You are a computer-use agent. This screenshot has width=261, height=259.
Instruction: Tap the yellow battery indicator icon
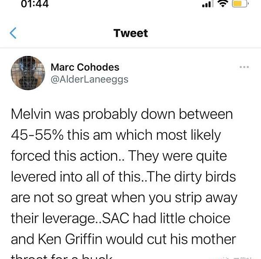(241, 3)
